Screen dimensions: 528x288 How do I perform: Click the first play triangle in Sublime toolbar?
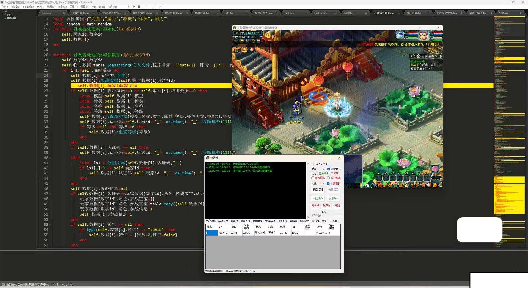click(x=129, y=7)
